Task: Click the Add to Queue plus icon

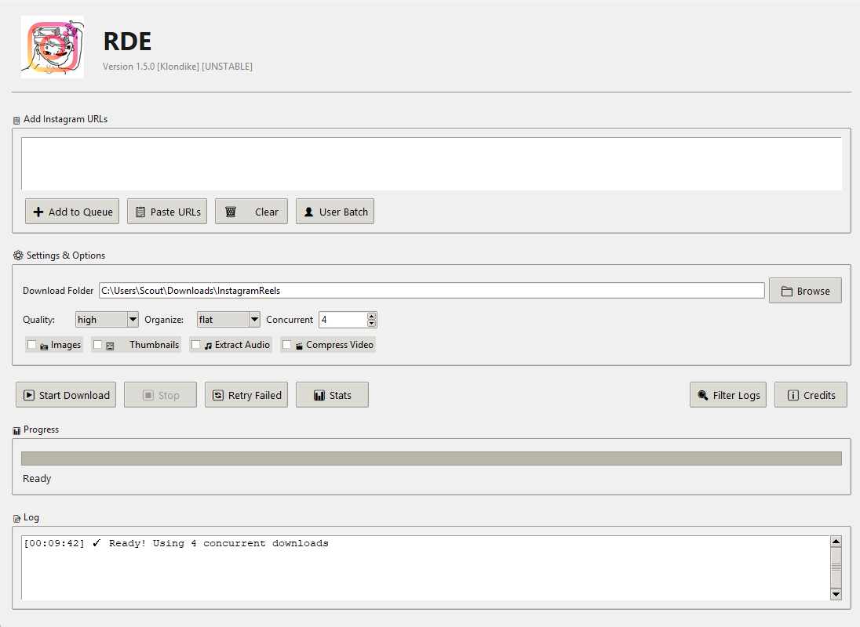Action: click(38, 211)
